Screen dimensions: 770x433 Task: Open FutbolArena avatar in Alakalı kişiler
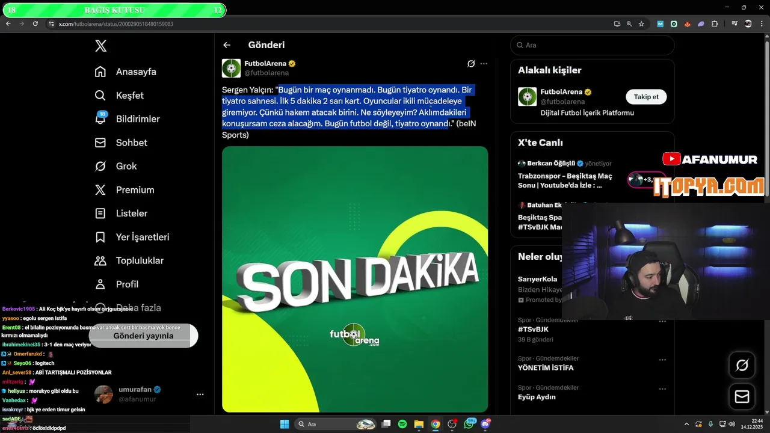point(528,97)
